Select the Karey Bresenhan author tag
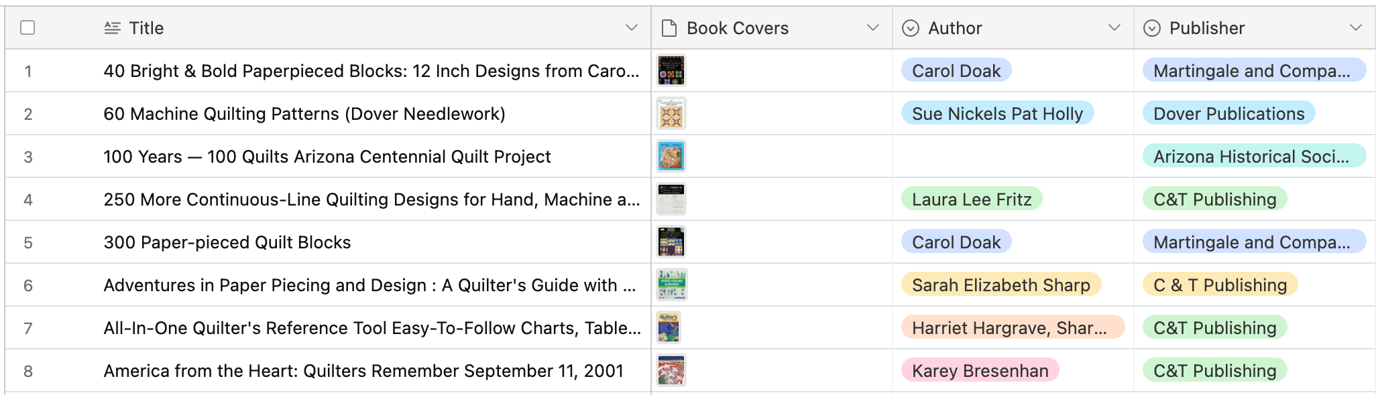This screenshot has height=395, width=1376. (980, 370)
